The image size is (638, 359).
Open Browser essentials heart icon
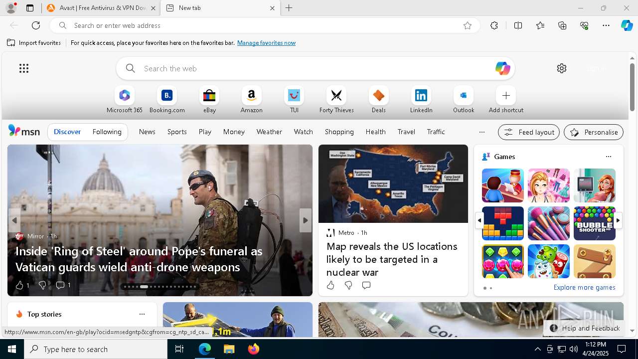pos(584,25)
